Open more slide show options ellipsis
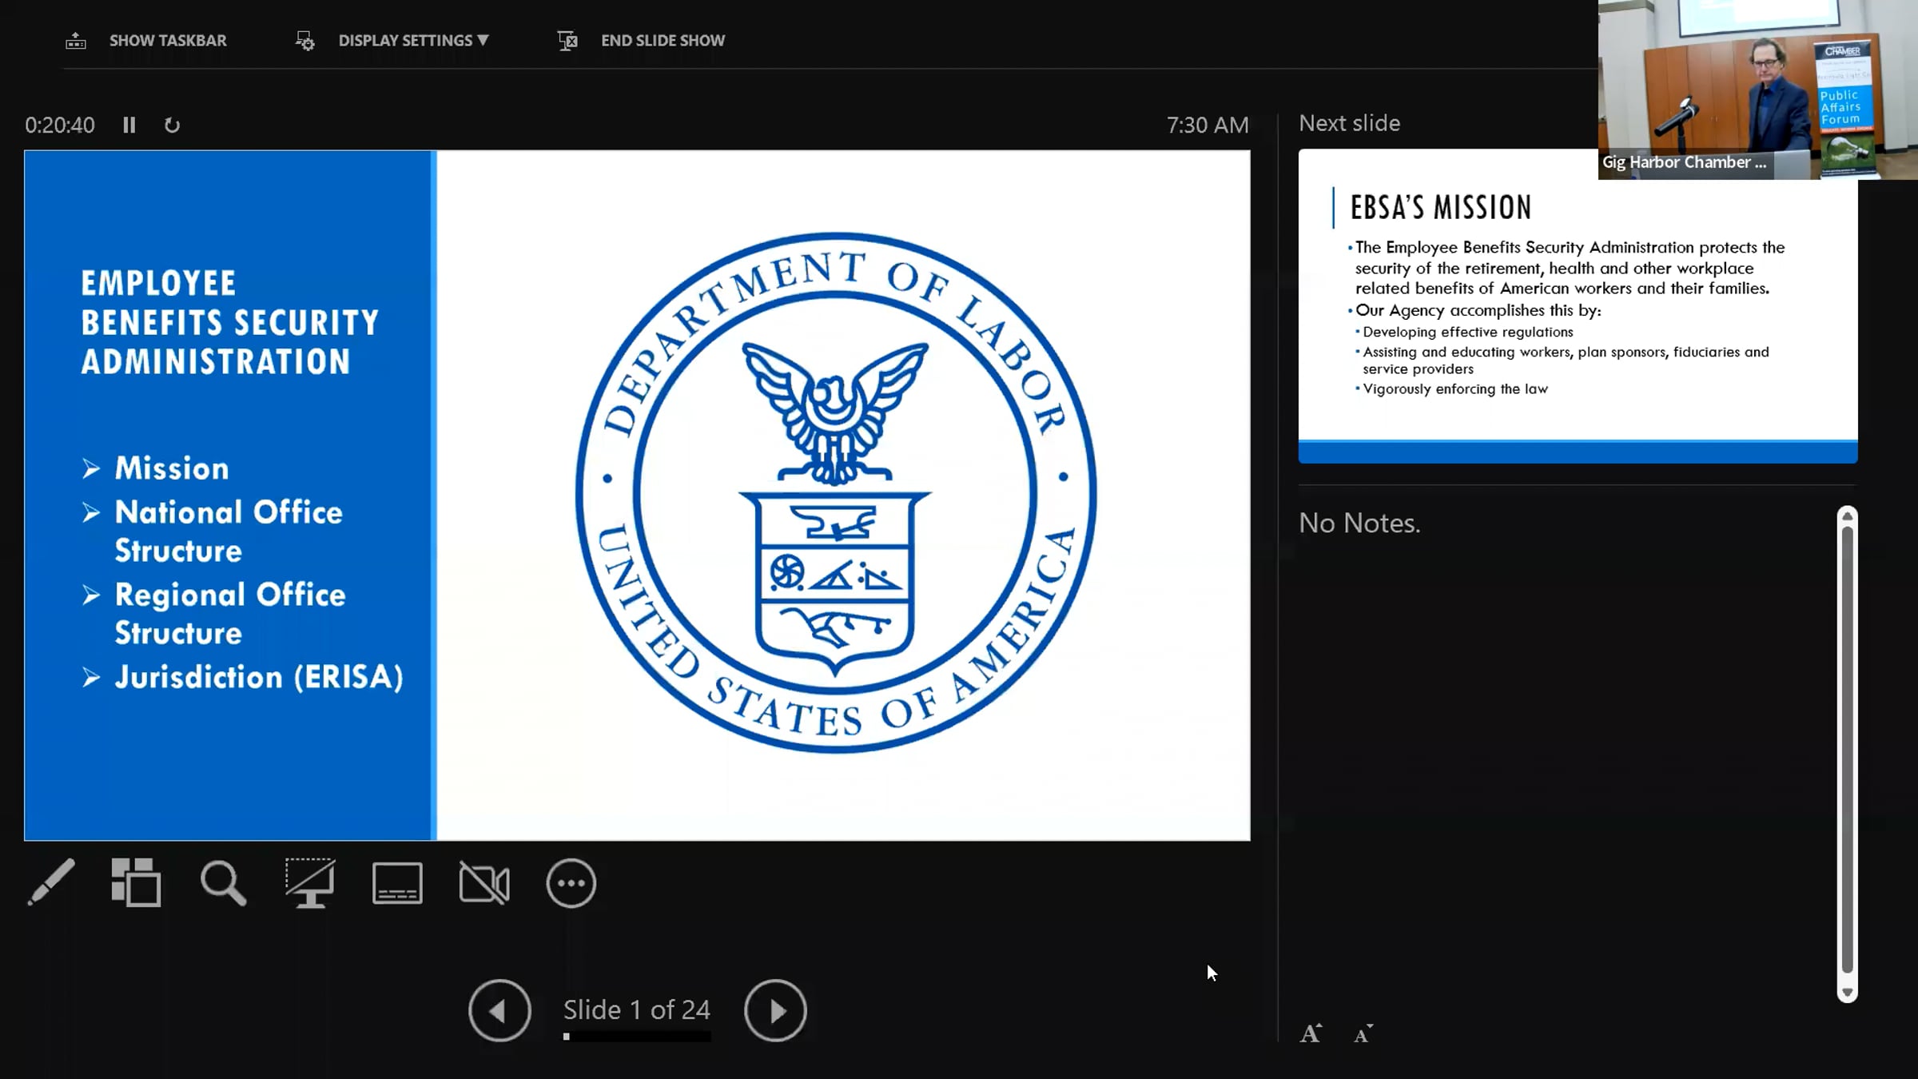The height and width of the screenshot is (1079, 1918). tap(571, 883)
